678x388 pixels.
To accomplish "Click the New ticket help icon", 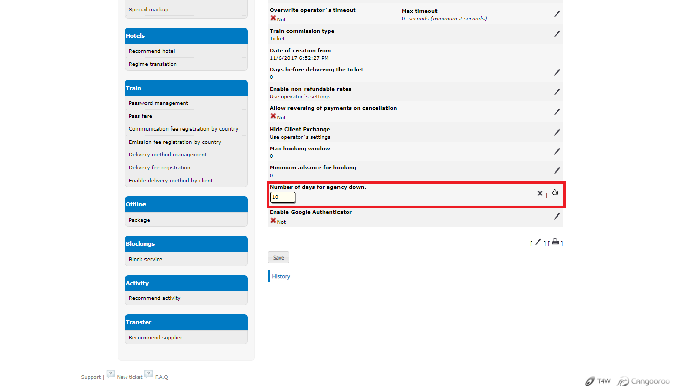I will point(111,375).
